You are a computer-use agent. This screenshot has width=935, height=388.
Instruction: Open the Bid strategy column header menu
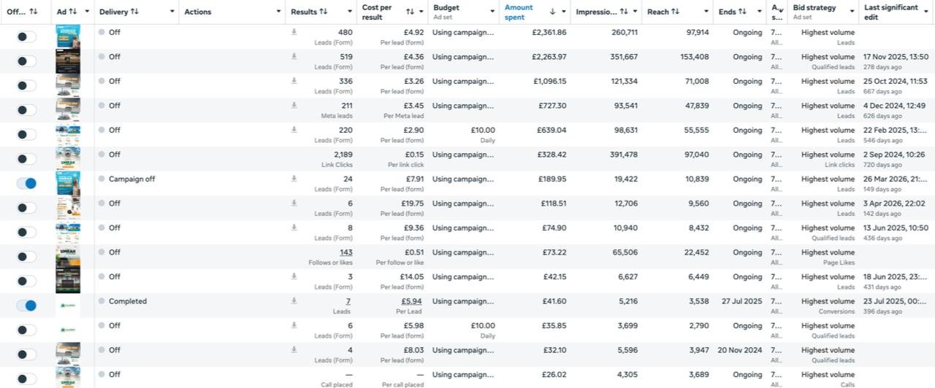pos(852,12)
